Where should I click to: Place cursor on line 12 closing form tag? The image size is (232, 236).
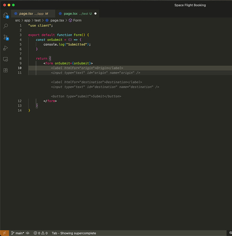[50, 101]
